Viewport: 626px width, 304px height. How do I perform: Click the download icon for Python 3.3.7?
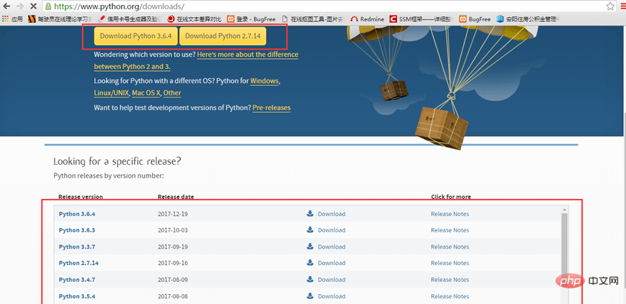tap(310, 246)
